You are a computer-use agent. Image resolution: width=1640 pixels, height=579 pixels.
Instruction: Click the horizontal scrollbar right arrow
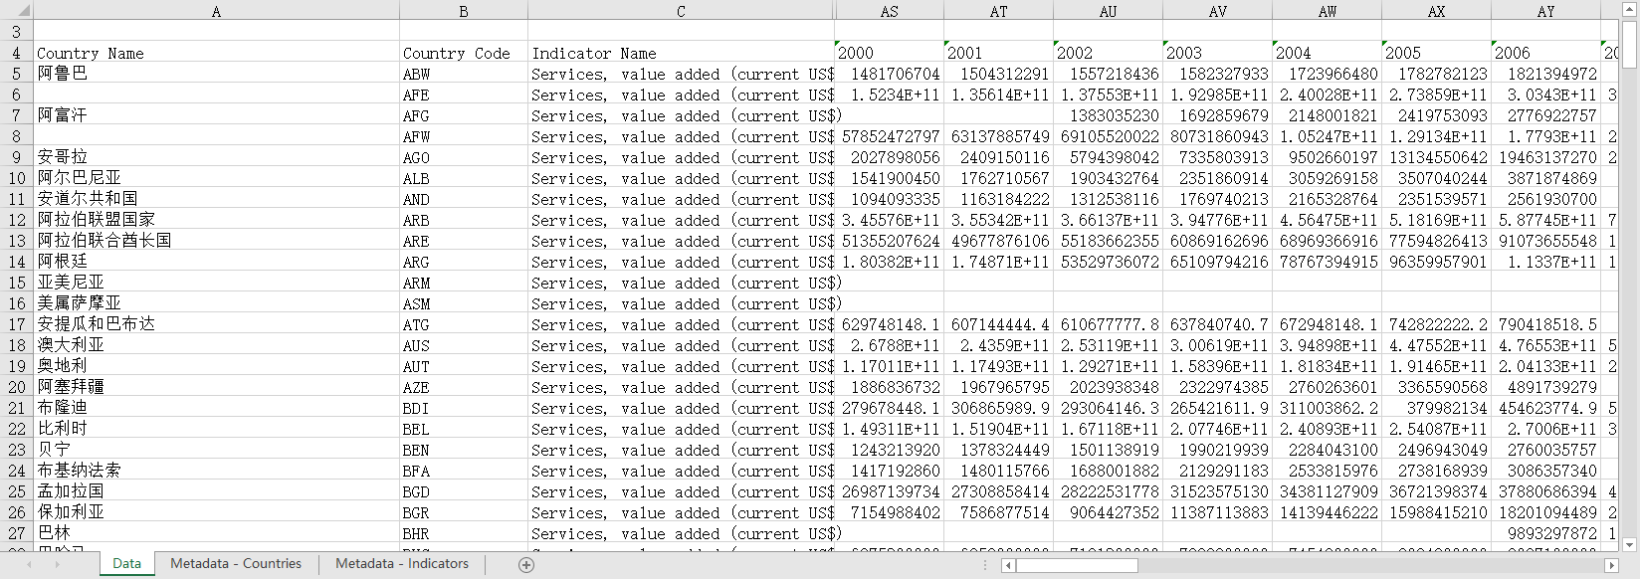click(1611, 565)
